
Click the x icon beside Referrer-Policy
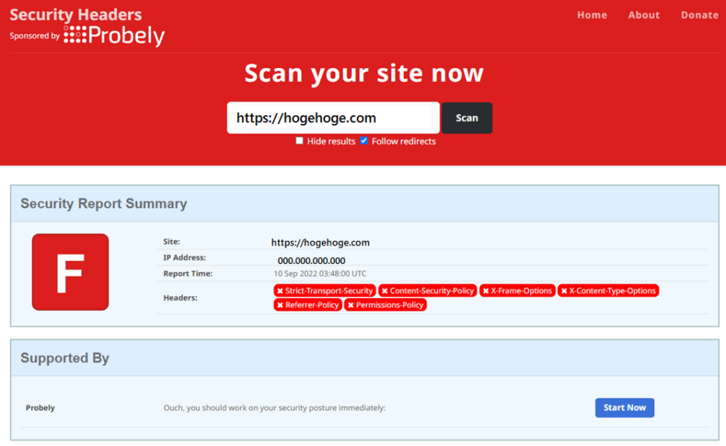[x=280, y=305]
